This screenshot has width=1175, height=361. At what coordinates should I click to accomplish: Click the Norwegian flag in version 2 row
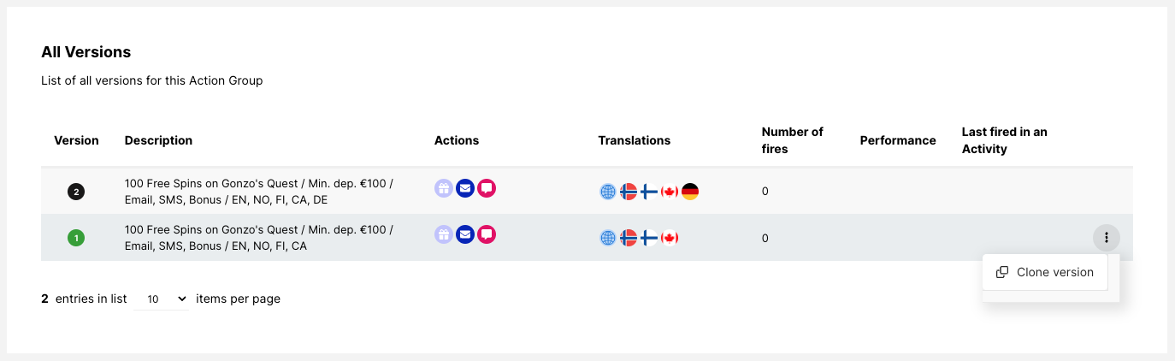coord(629,192)
